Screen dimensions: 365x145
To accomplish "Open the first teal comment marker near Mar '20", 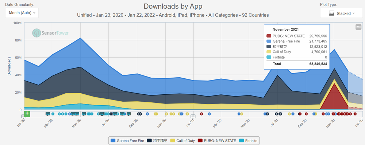I will (48, 114).
